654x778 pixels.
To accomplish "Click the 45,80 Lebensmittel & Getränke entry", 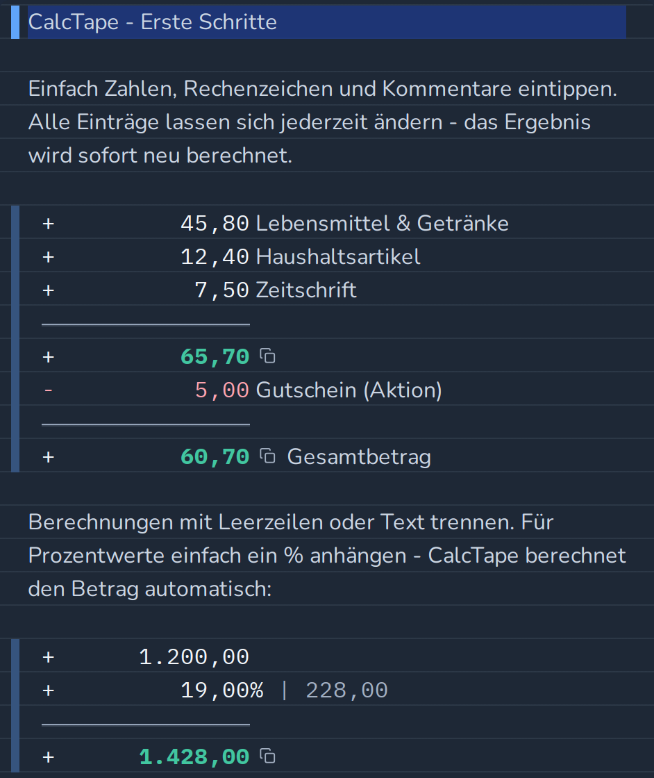I will pyautogui.click(x=344, y=223).
